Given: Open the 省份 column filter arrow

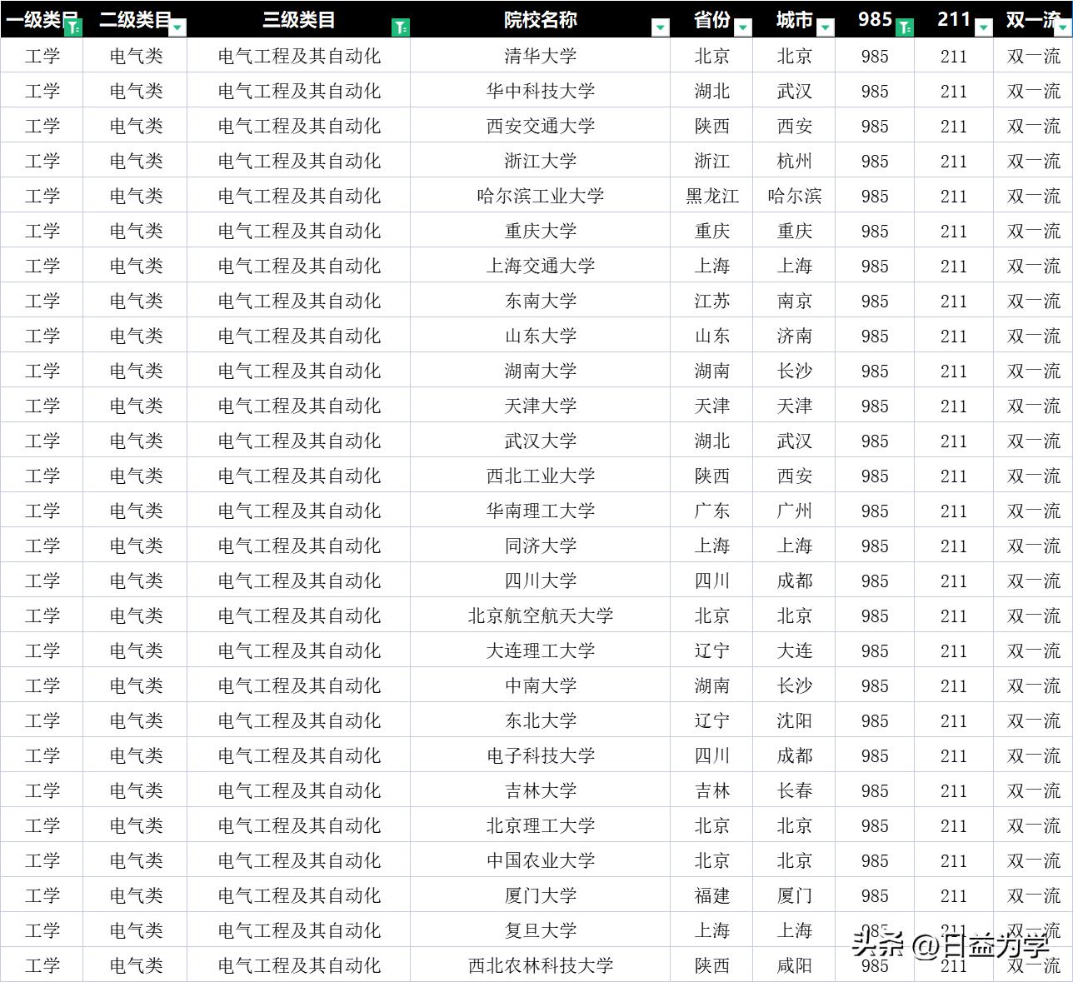Looking at the screenshot, I should (x=741, y=27).
